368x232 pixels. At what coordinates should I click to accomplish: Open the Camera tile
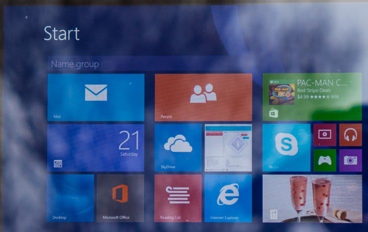(350, 161)
